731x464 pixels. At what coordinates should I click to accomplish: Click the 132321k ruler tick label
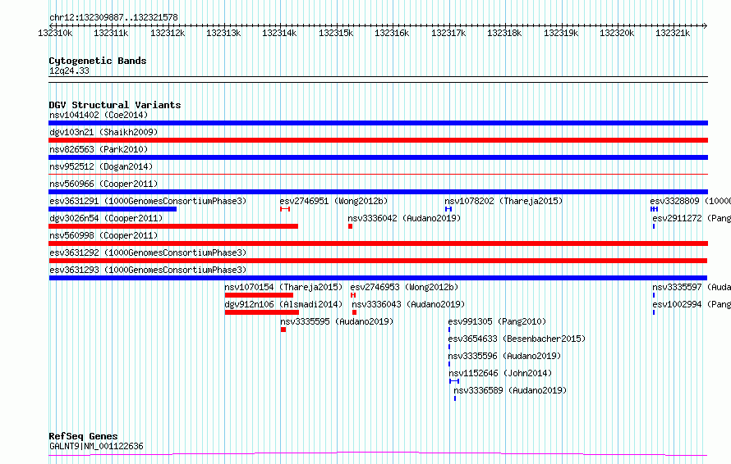[x=673, y=33]
